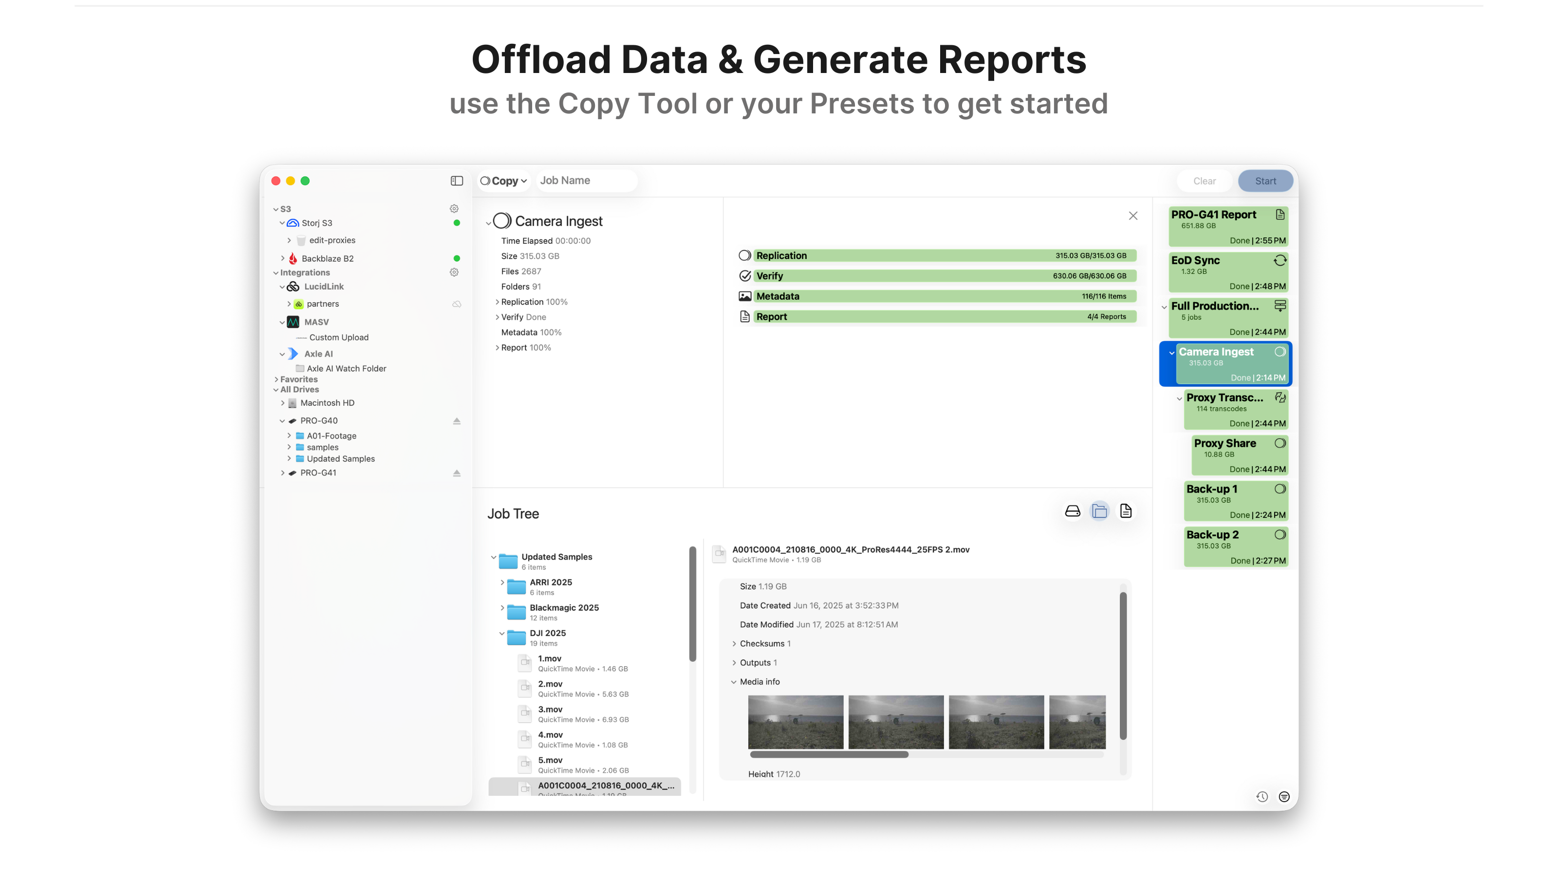Show drives view in Job Tree
Image resolution: width=1558 pixels, height=876 pixels.
coord(1072,511)
